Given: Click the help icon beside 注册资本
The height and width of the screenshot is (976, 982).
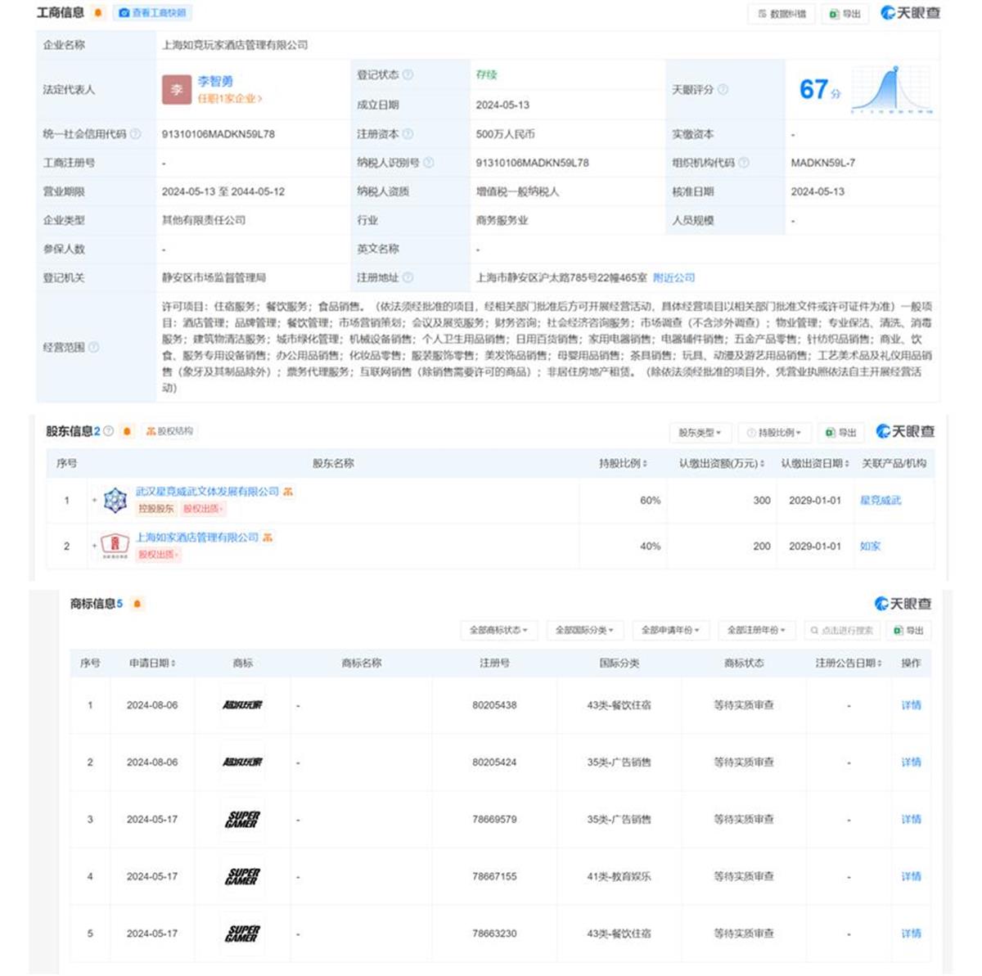Looking at the screenshot, I should [x=408, y=134].
